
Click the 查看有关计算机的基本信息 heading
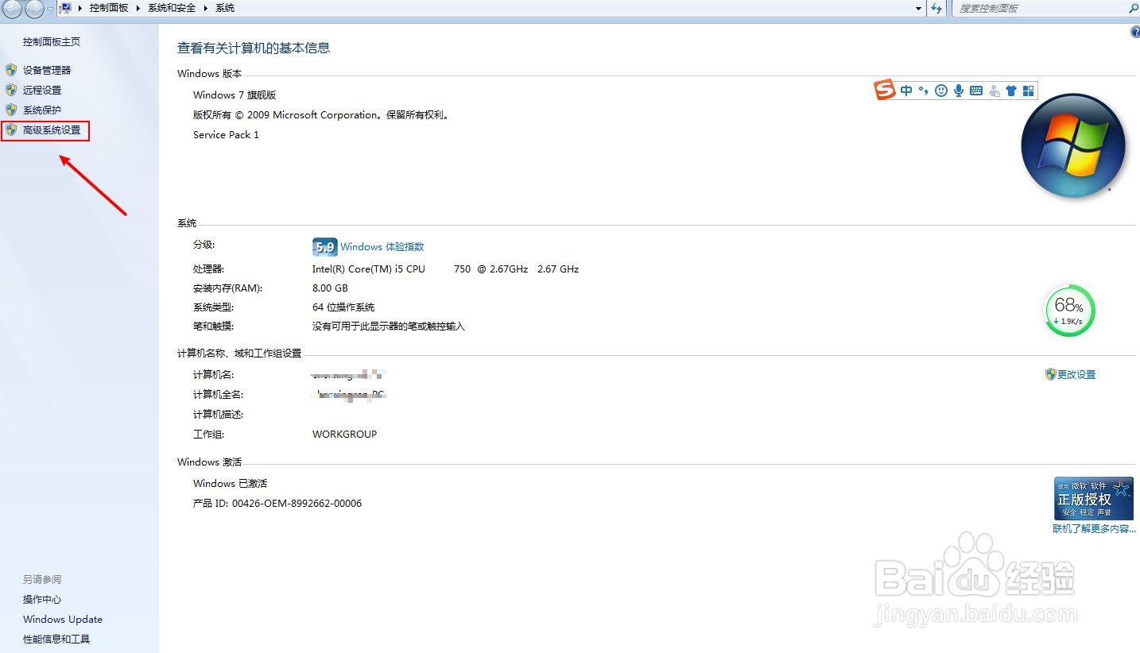254,48
